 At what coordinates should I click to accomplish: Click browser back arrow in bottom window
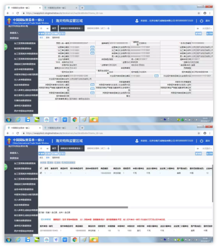(x=8, y=133)
